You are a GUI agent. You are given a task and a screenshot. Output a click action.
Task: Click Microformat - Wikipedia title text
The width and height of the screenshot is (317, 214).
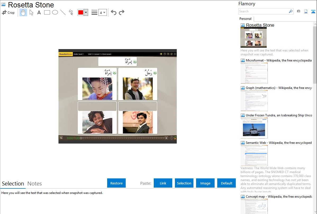pyautogui.click(x=279, y=60)
